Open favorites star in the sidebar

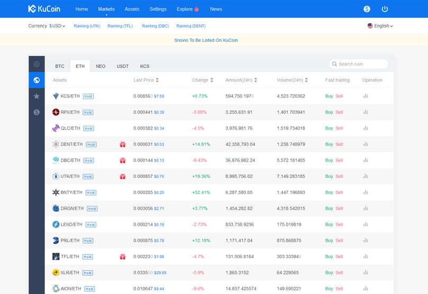tap(37, 96)
